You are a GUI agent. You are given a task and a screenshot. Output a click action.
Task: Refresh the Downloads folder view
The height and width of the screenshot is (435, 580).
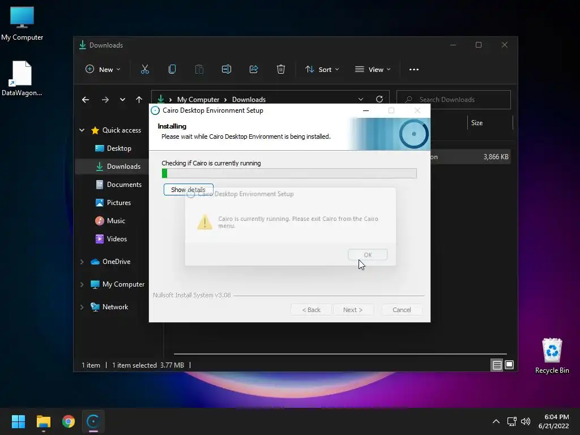point(379,99)
